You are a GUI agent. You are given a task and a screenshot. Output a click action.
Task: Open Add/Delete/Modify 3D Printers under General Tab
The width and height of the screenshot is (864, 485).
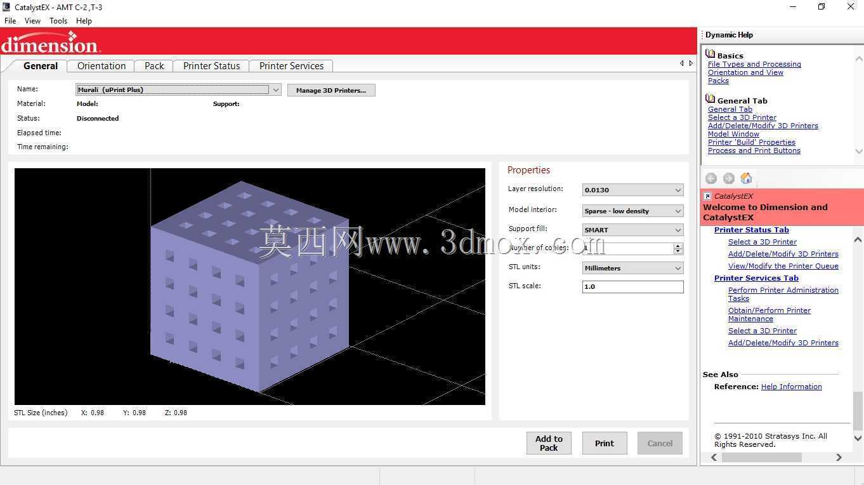pyautogui.click(x=763, y=126)
